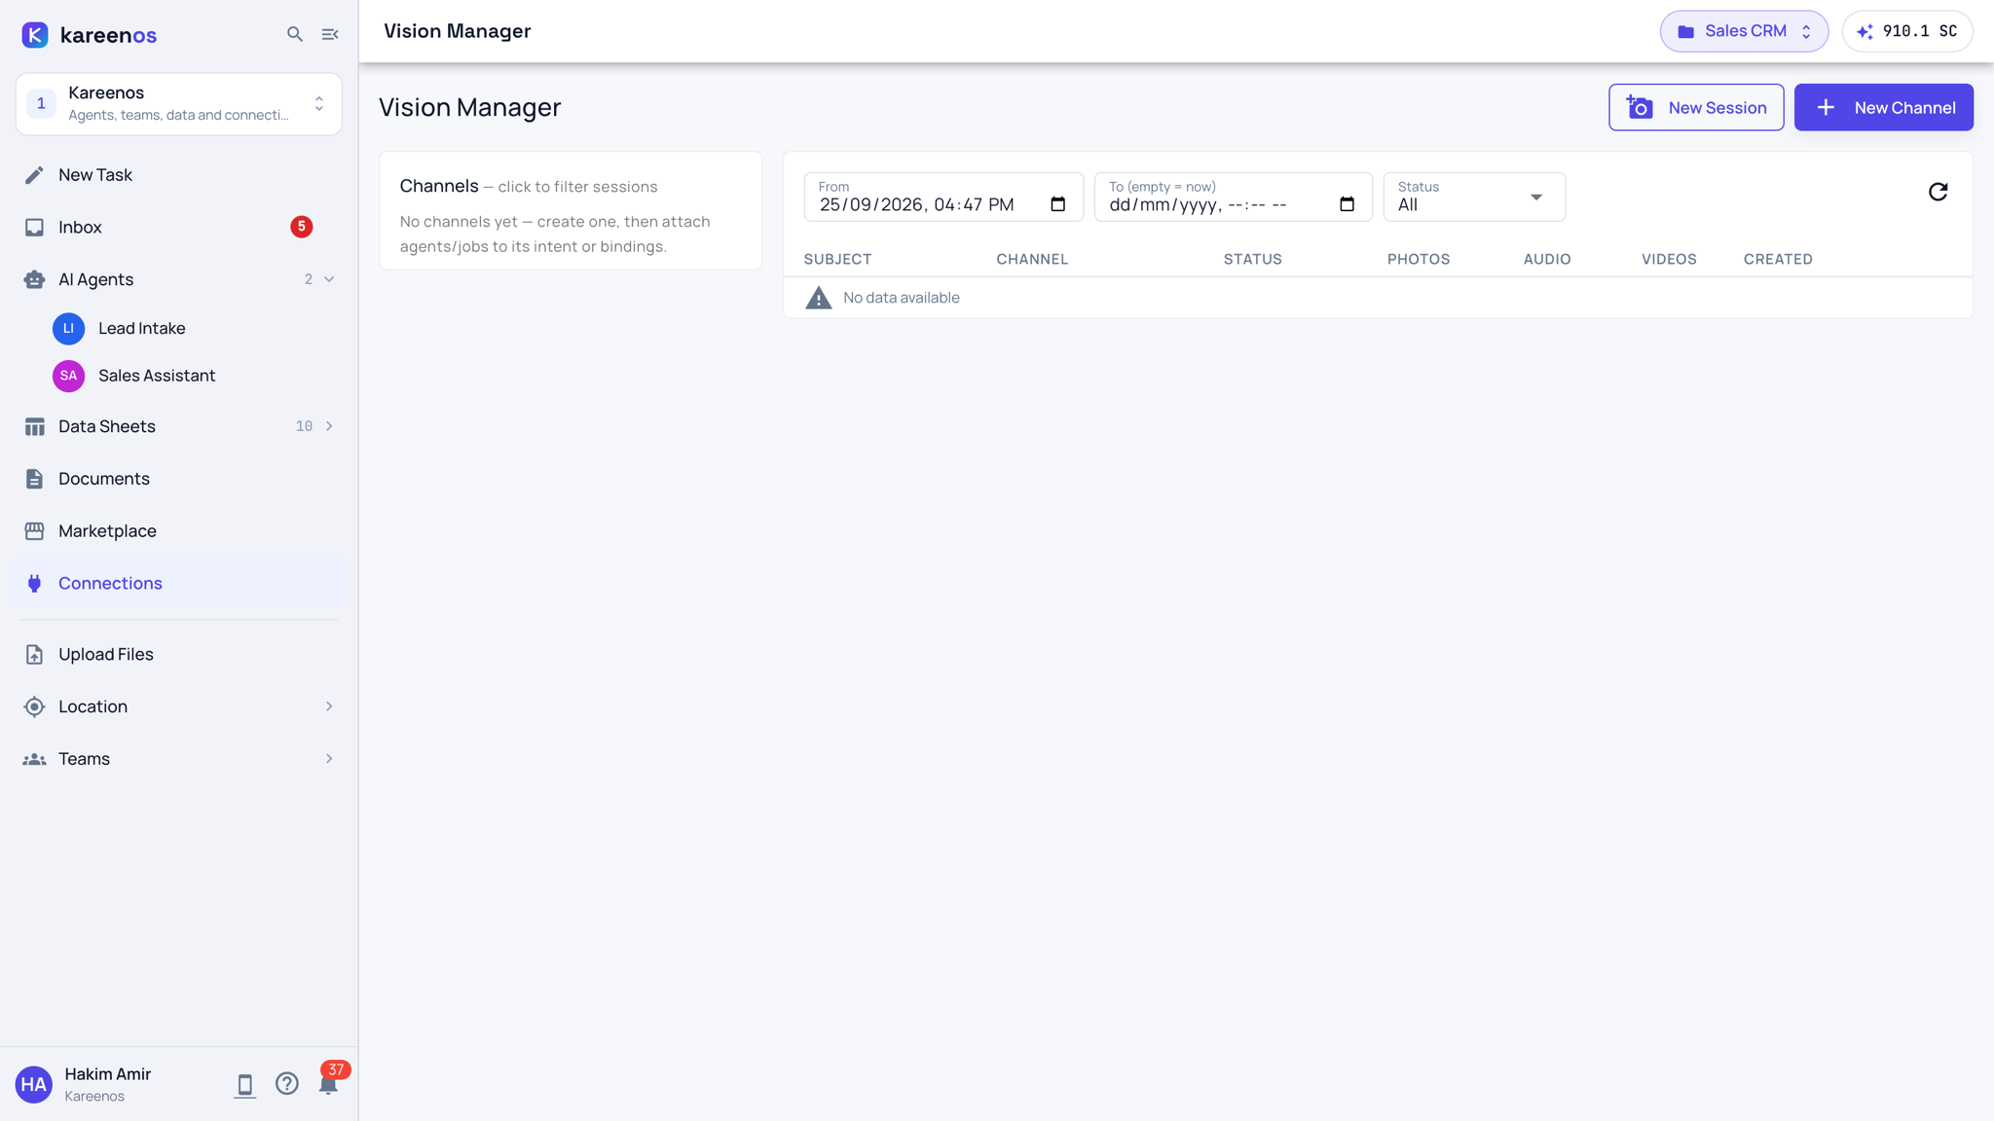The height and width of the screenshot is (1121, 1994).
Task: Click the Location target icon
Action: tap(34, 707)
